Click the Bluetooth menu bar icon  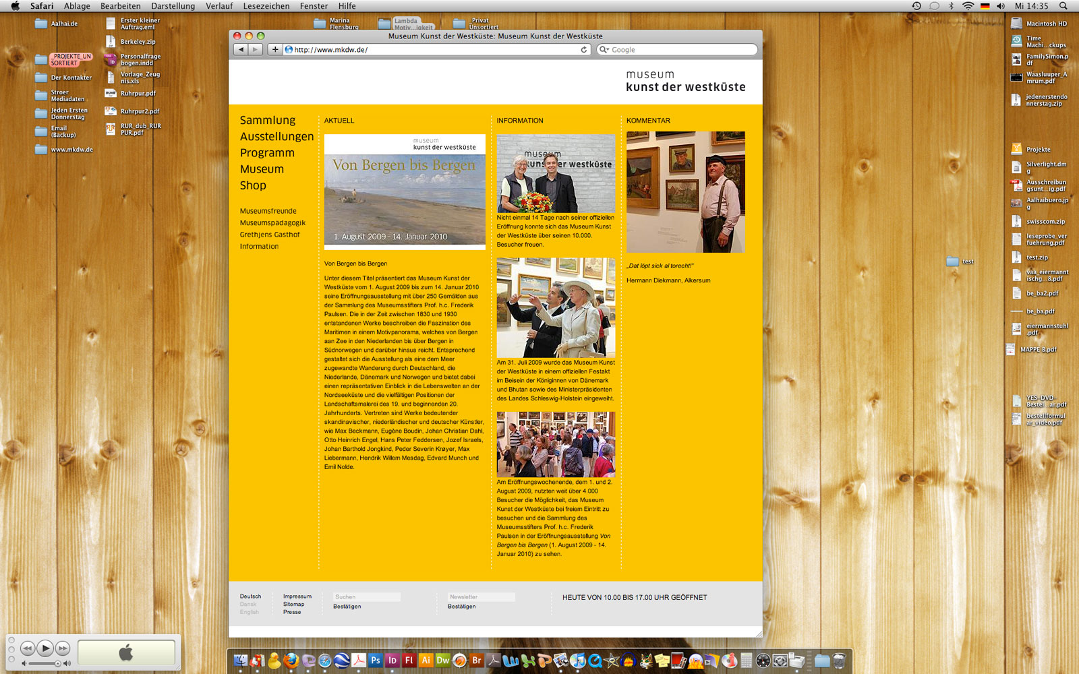pyautogui.click(x=952, y=6)
